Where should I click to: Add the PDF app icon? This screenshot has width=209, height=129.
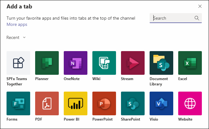click(47, 103)
